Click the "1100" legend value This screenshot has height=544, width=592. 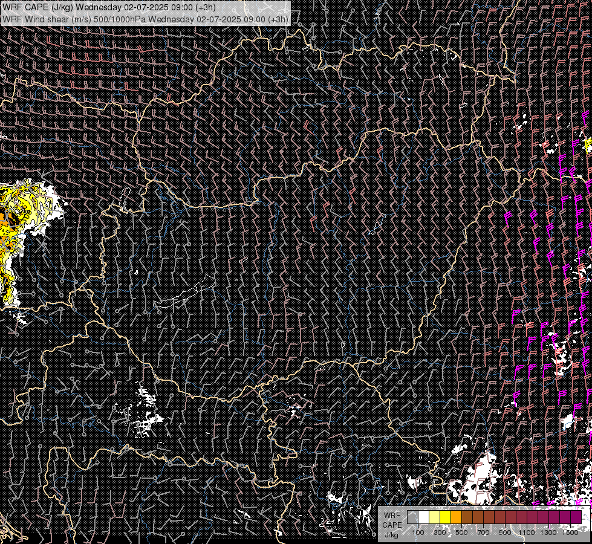coord(527,533)
